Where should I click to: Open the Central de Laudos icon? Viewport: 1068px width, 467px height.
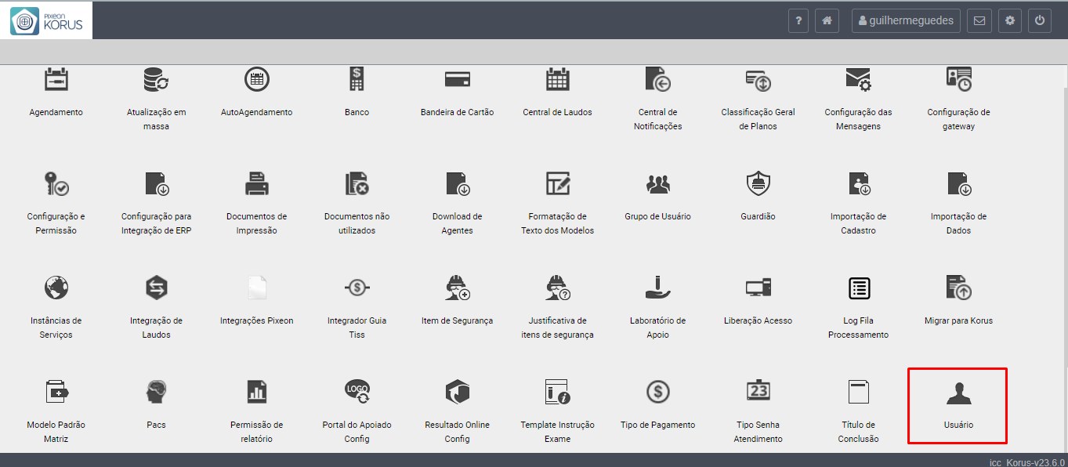(x=557, y=80)
